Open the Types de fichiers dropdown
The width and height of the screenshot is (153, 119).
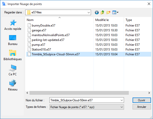tap(87, 107)
